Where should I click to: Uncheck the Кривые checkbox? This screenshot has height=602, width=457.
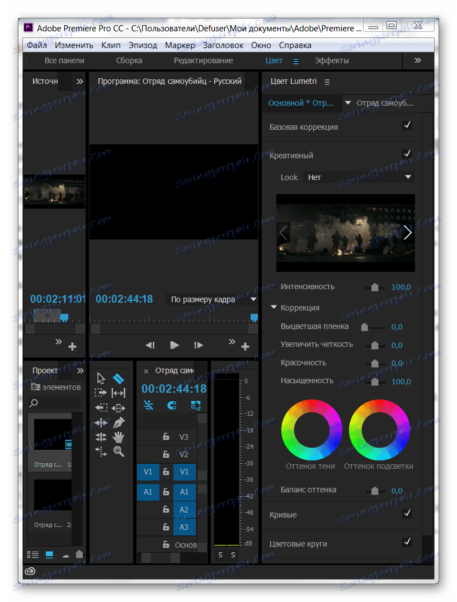pos(407,515)
